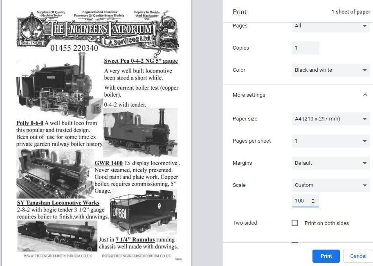Image resolution: width=373 pixels, height=266 pixels.
Task: Open the Scale dropdown set to Custom
Action: click(330, 185)
